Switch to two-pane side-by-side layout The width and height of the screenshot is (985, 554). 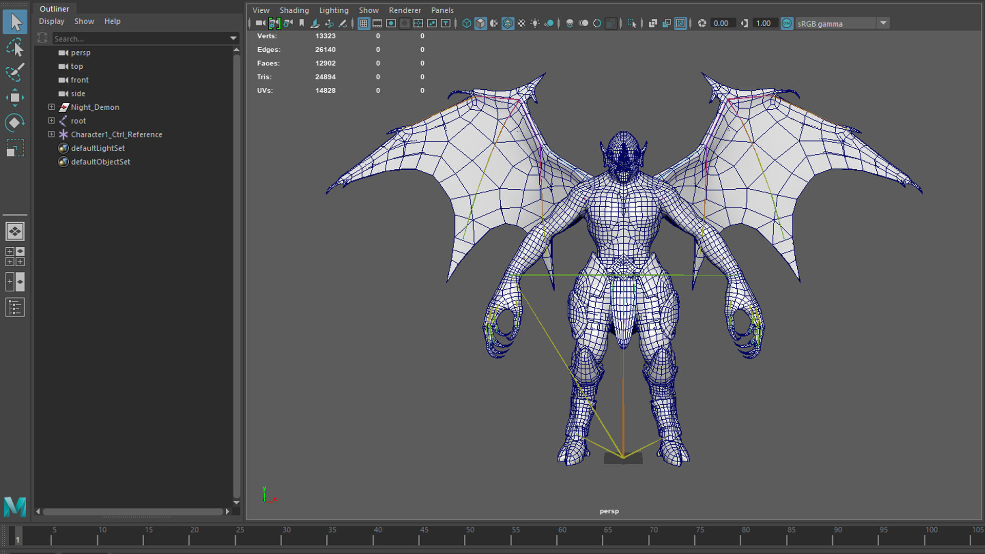15,282
